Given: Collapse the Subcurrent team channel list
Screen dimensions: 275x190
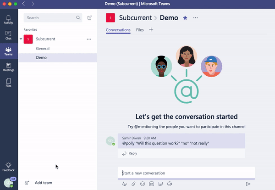Looking at the screenshot, I should [x=21, y=39].
